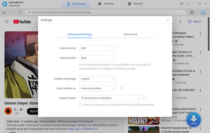Viewport: 210px width, 133px height.
Task: Click the Demon Slayer: Kime video title
Action: [x=21, y=103]
